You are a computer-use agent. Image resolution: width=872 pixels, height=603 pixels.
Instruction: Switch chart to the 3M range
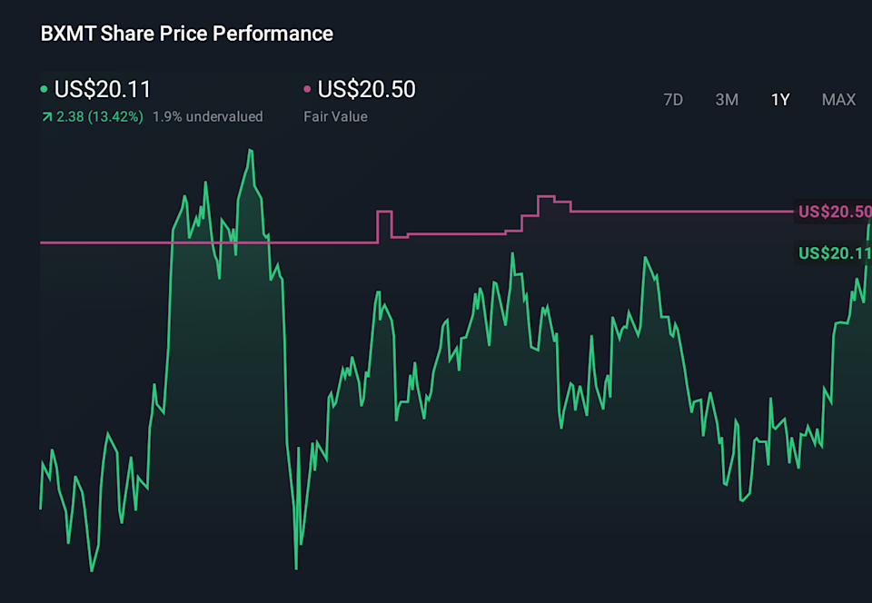(x=727, y=100)
